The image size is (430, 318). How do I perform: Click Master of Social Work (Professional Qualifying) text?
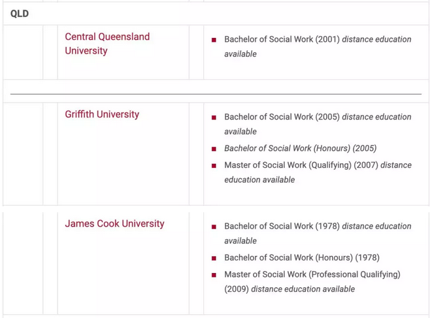point(312,274)
